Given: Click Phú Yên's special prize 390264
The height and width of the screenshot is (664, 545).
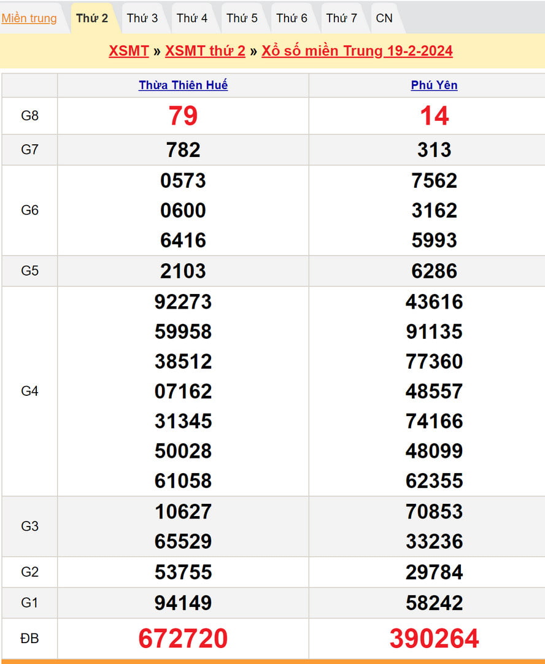Looking at the screenshot, I should (434, 638).
